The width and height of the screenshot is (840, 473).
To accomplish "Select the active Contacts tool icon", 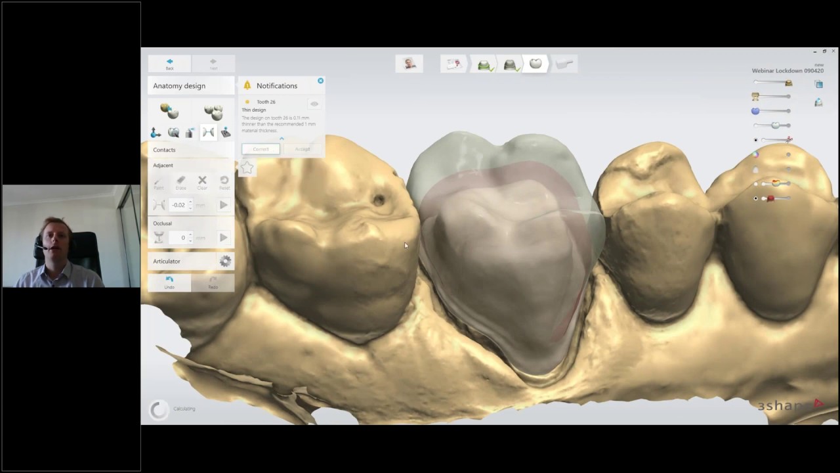I will (208, 133).
